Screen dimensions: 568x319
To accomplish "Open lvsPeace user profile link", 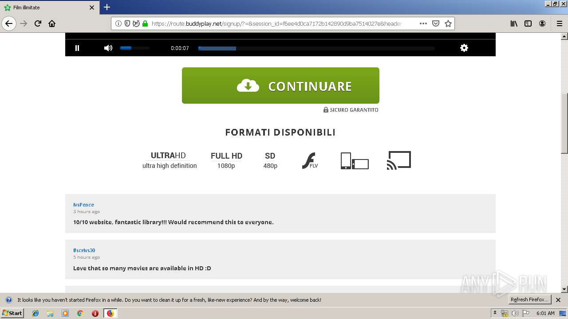I will point(83,205).
